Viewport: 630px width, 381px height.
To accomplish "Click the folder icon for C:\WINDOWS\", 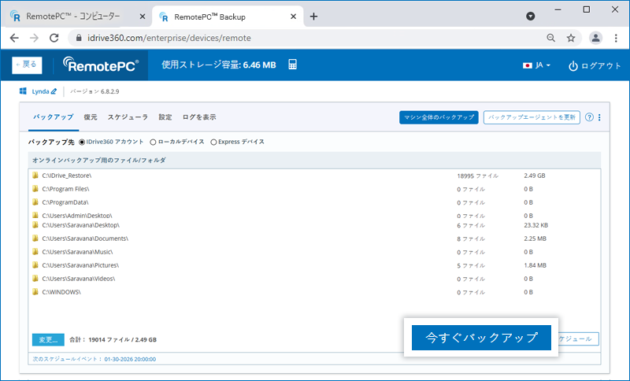I will click(35, 292).
